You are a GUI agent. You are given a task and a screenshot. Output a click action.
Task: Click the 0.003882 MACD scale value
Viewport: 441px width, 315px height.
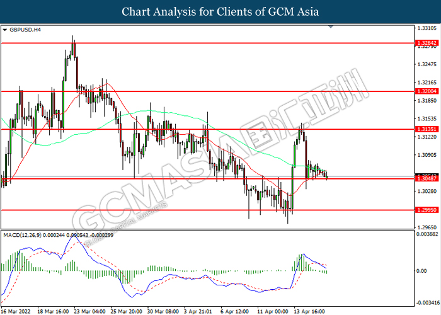point(427,234)
